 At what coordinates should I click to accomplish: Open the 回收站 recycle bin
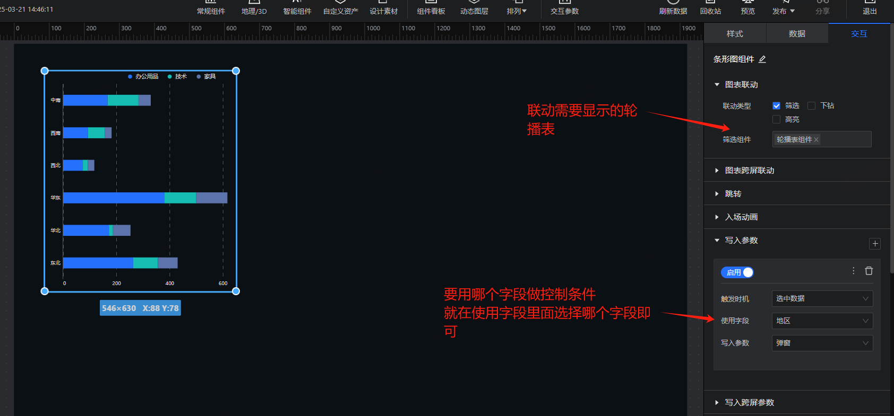click(x=710, y=8)
